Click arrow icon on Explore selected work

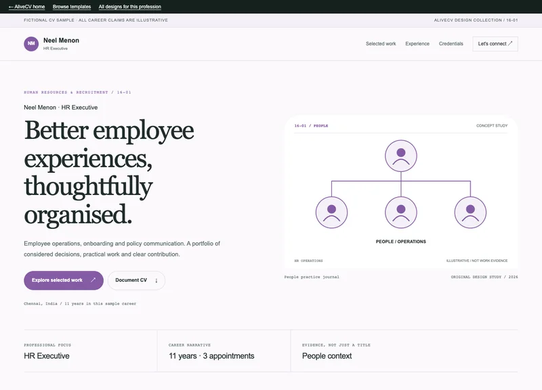(93, 280)
